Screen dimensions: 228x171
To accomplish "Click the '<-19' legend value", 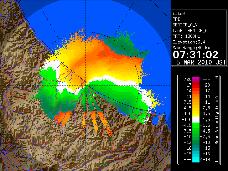I will 205,160.
